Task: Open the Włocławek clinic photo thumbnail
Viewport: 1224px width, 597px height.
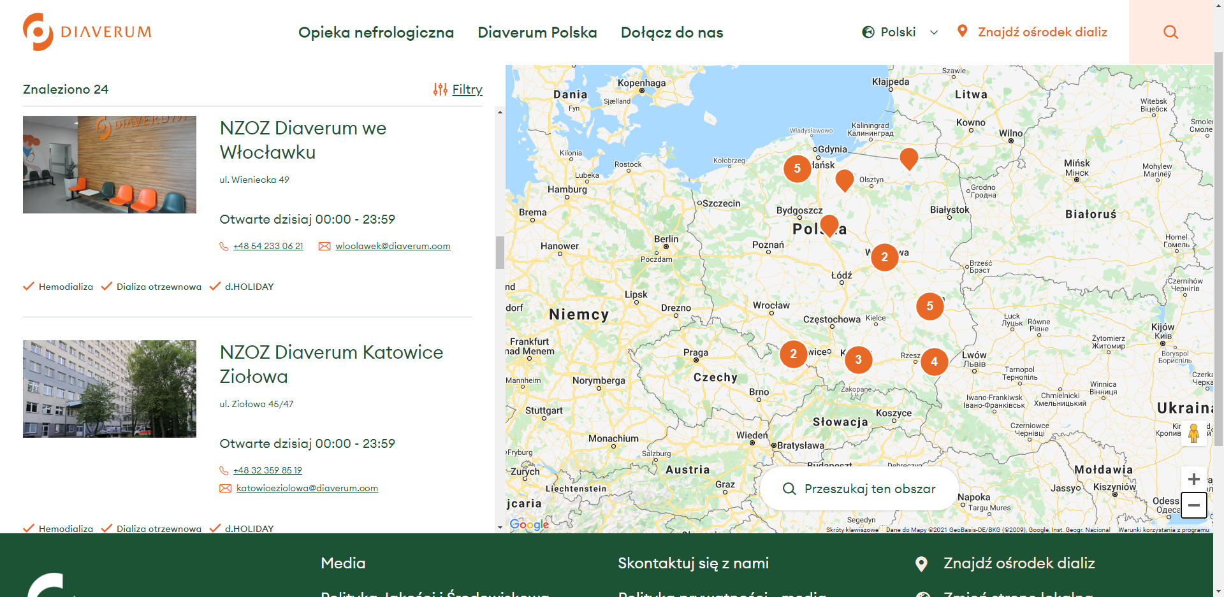Action: click(110, 164)
